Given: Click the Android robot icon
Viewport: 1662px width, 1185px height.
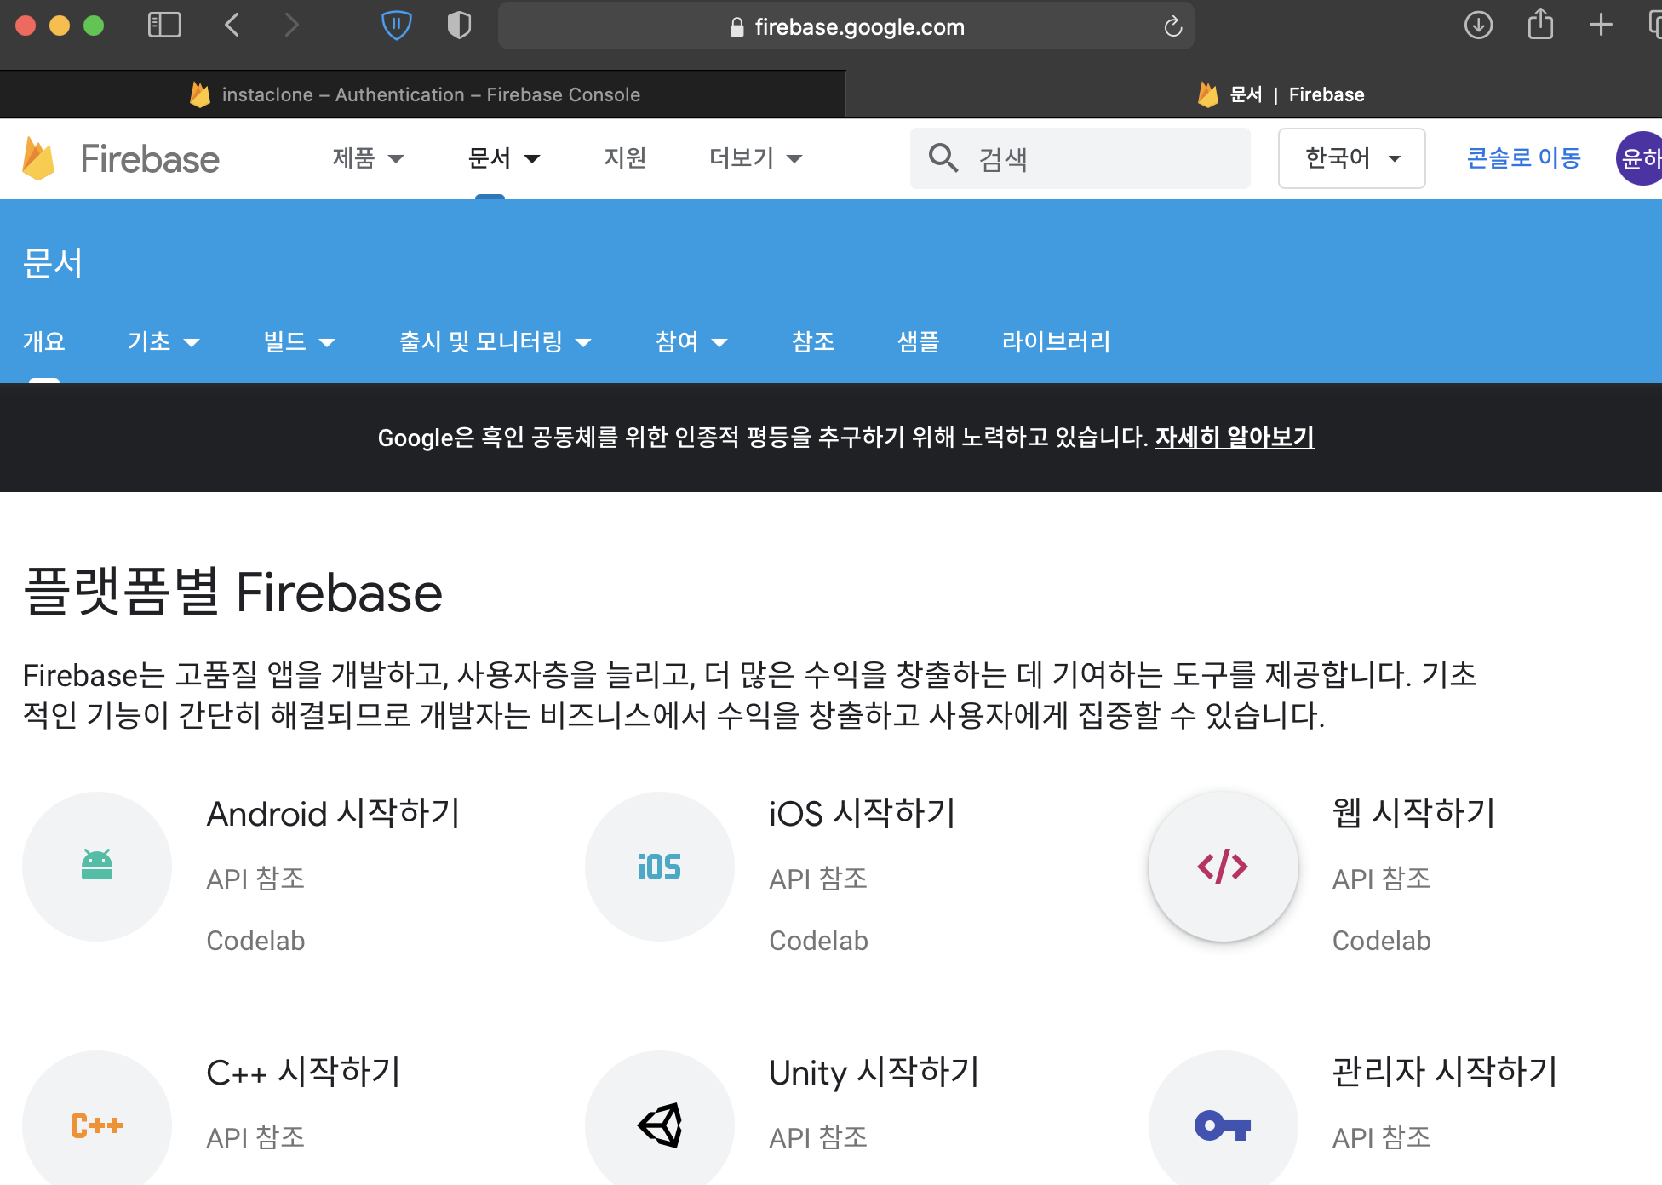Looking at the screenshot, I should [x=97, y=866].
